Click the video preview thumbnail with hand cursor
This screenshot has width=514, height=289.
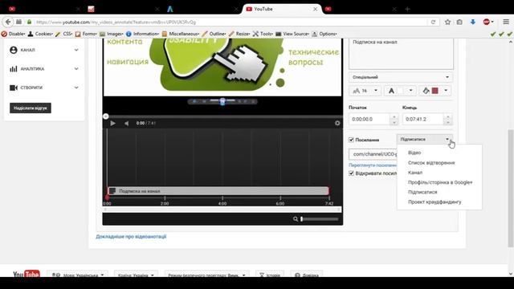[222, 67]
